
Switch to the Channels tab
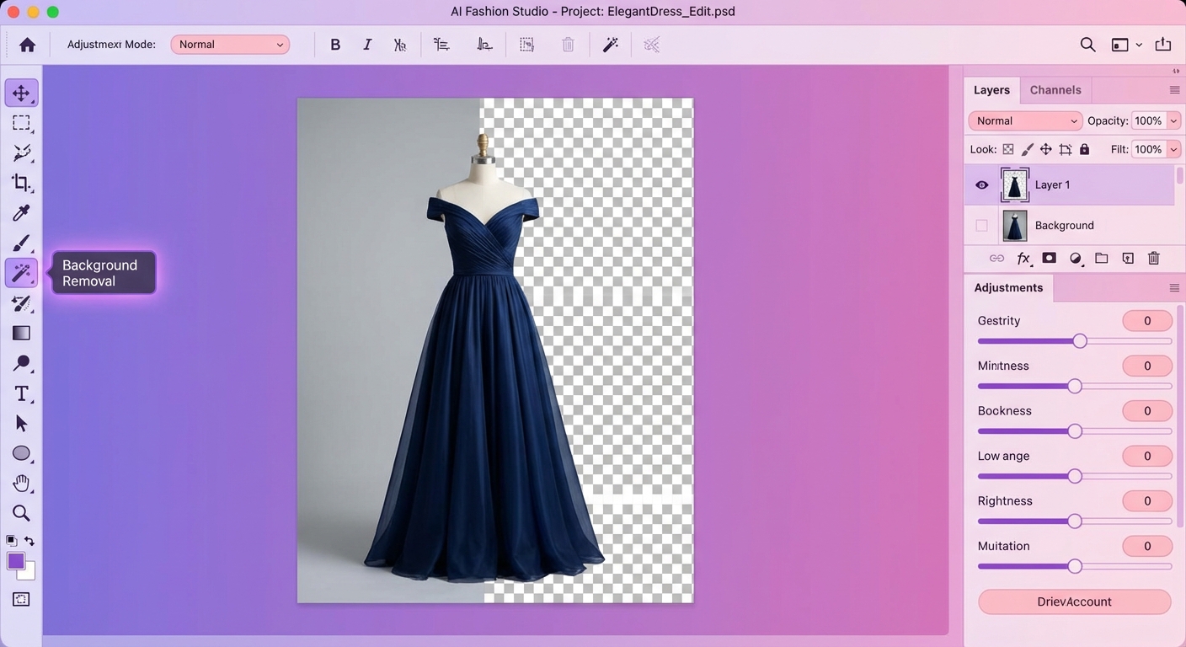pos(1055,90)
